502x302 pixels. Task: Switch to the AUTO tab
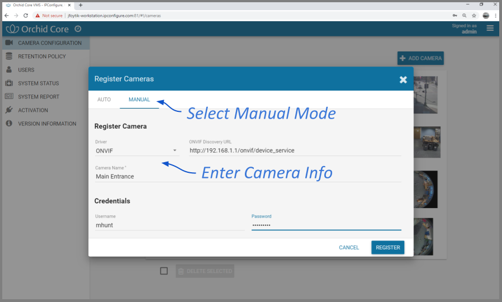pyautogui.click(x=104, y=100)
